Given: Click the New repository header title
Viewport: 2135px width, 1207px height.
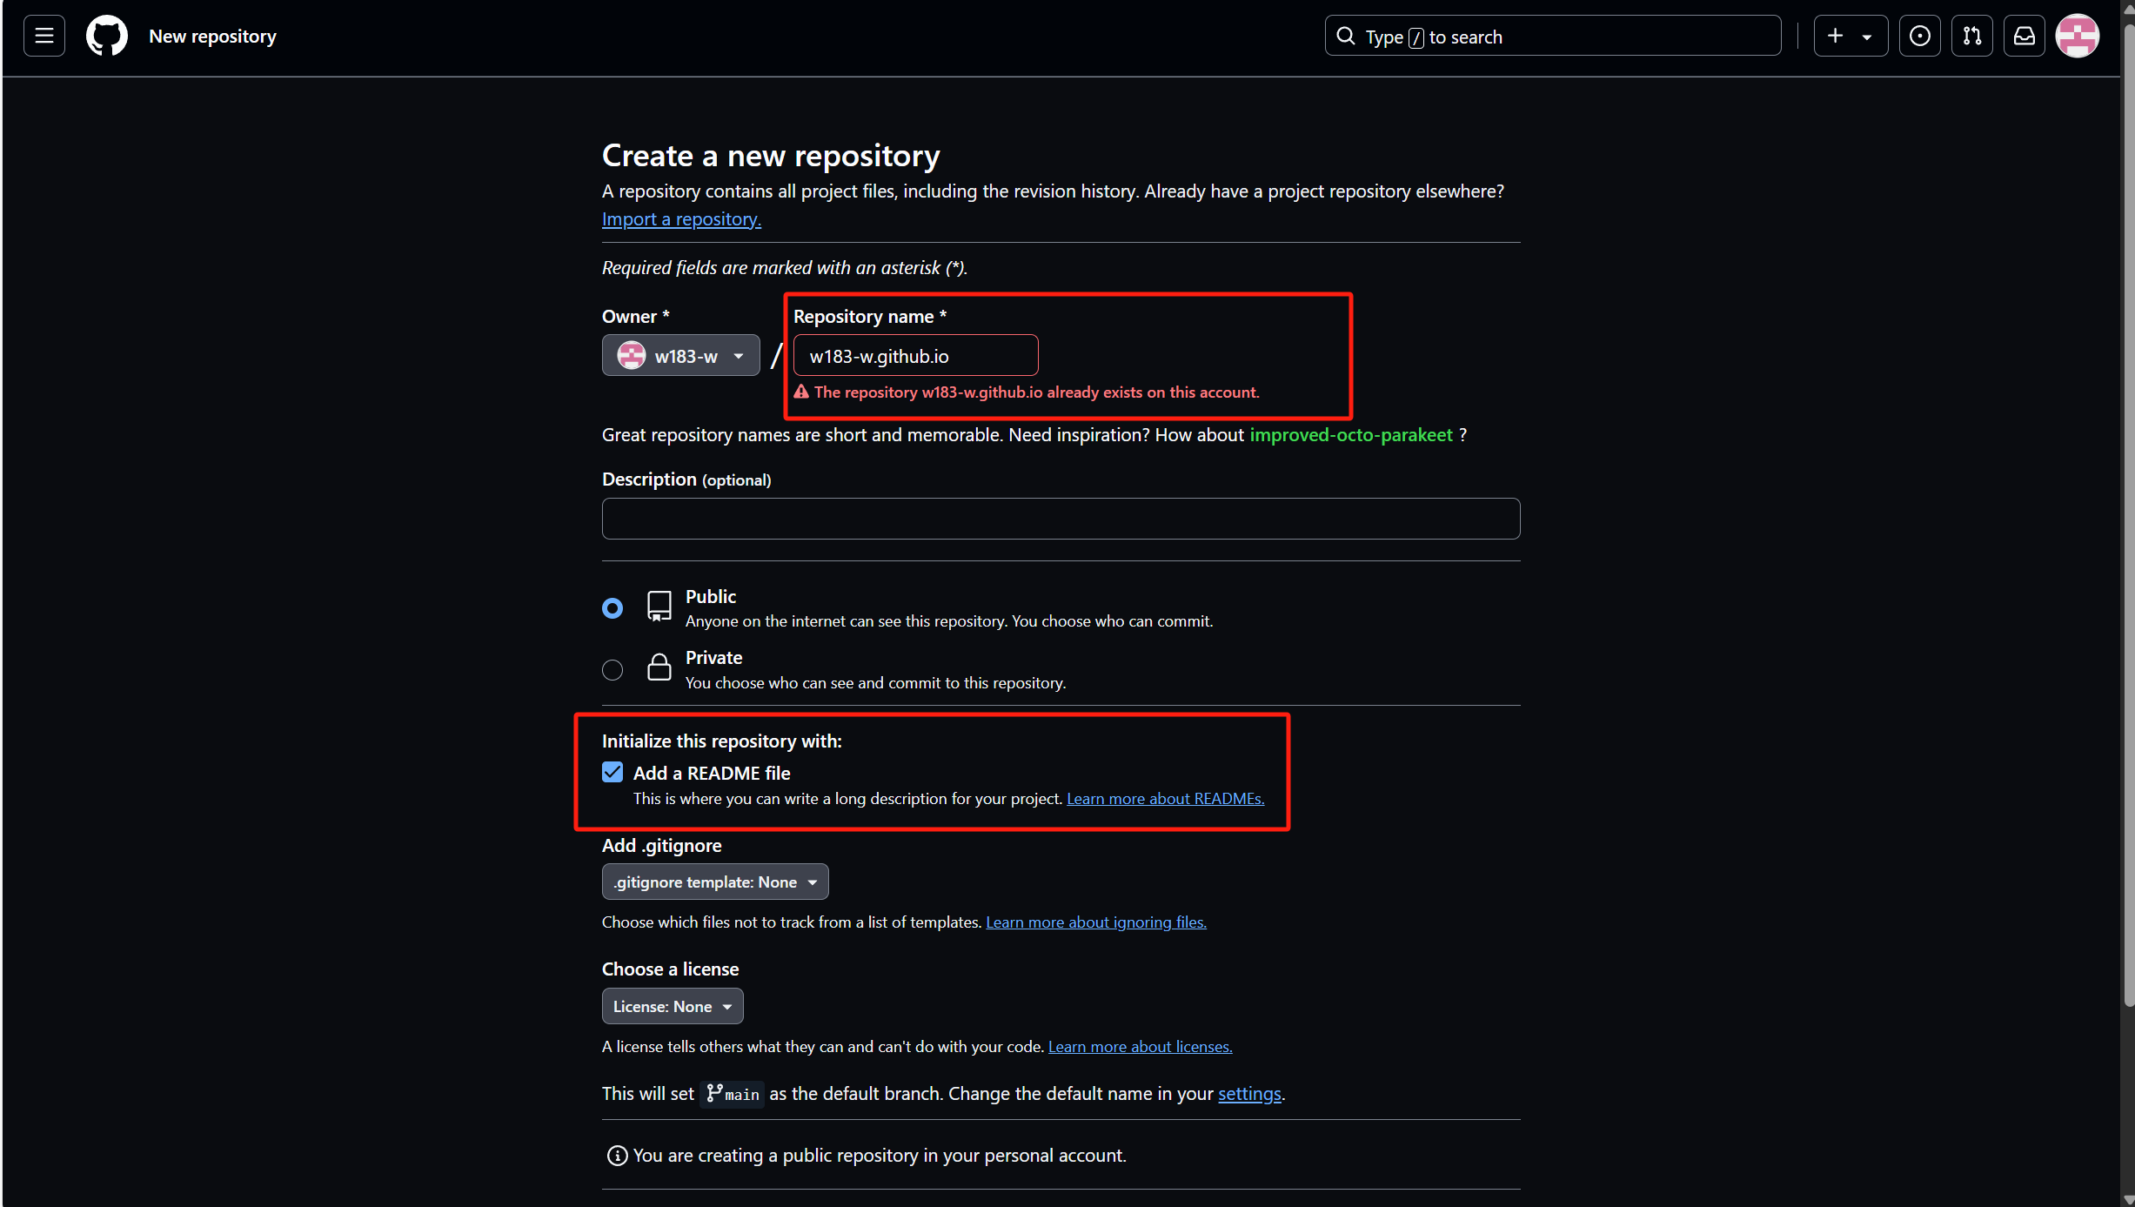Looking at the screenshot, I should click(212, 36).
